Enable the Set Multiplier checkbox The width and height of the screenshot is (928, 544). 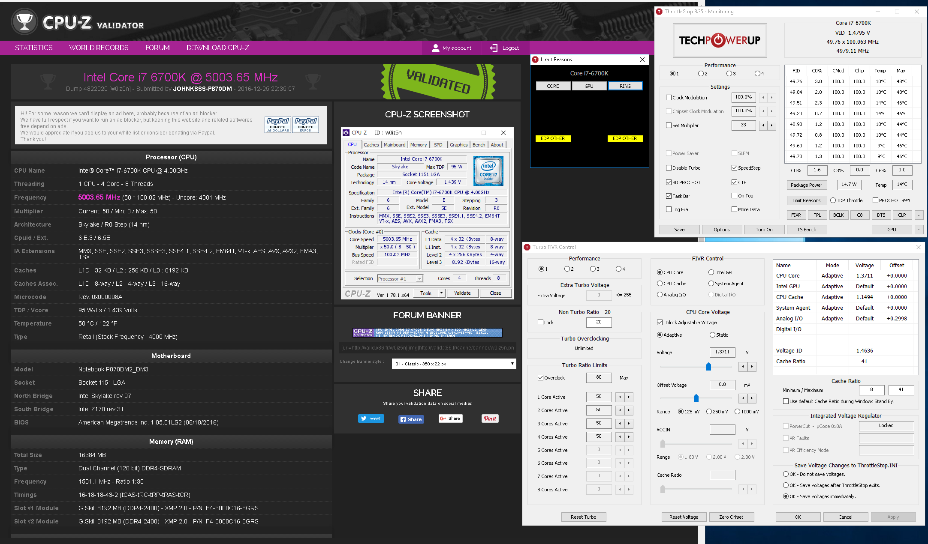[x=669, y=126]
